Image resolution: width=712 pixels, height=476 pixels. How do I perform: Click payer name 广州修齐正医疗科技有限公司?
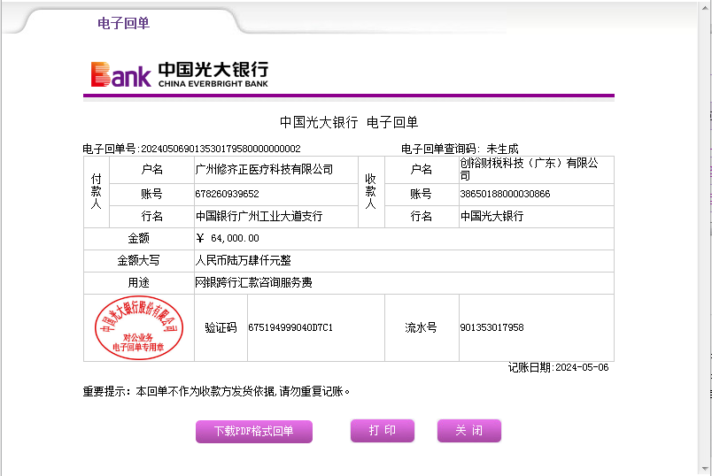(264, 169)
